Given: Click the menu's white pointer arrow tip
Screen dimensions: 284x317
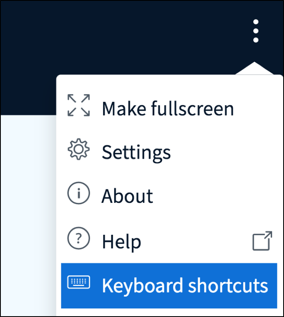Looking at the screenshot, I should click(x=254, y=65).
